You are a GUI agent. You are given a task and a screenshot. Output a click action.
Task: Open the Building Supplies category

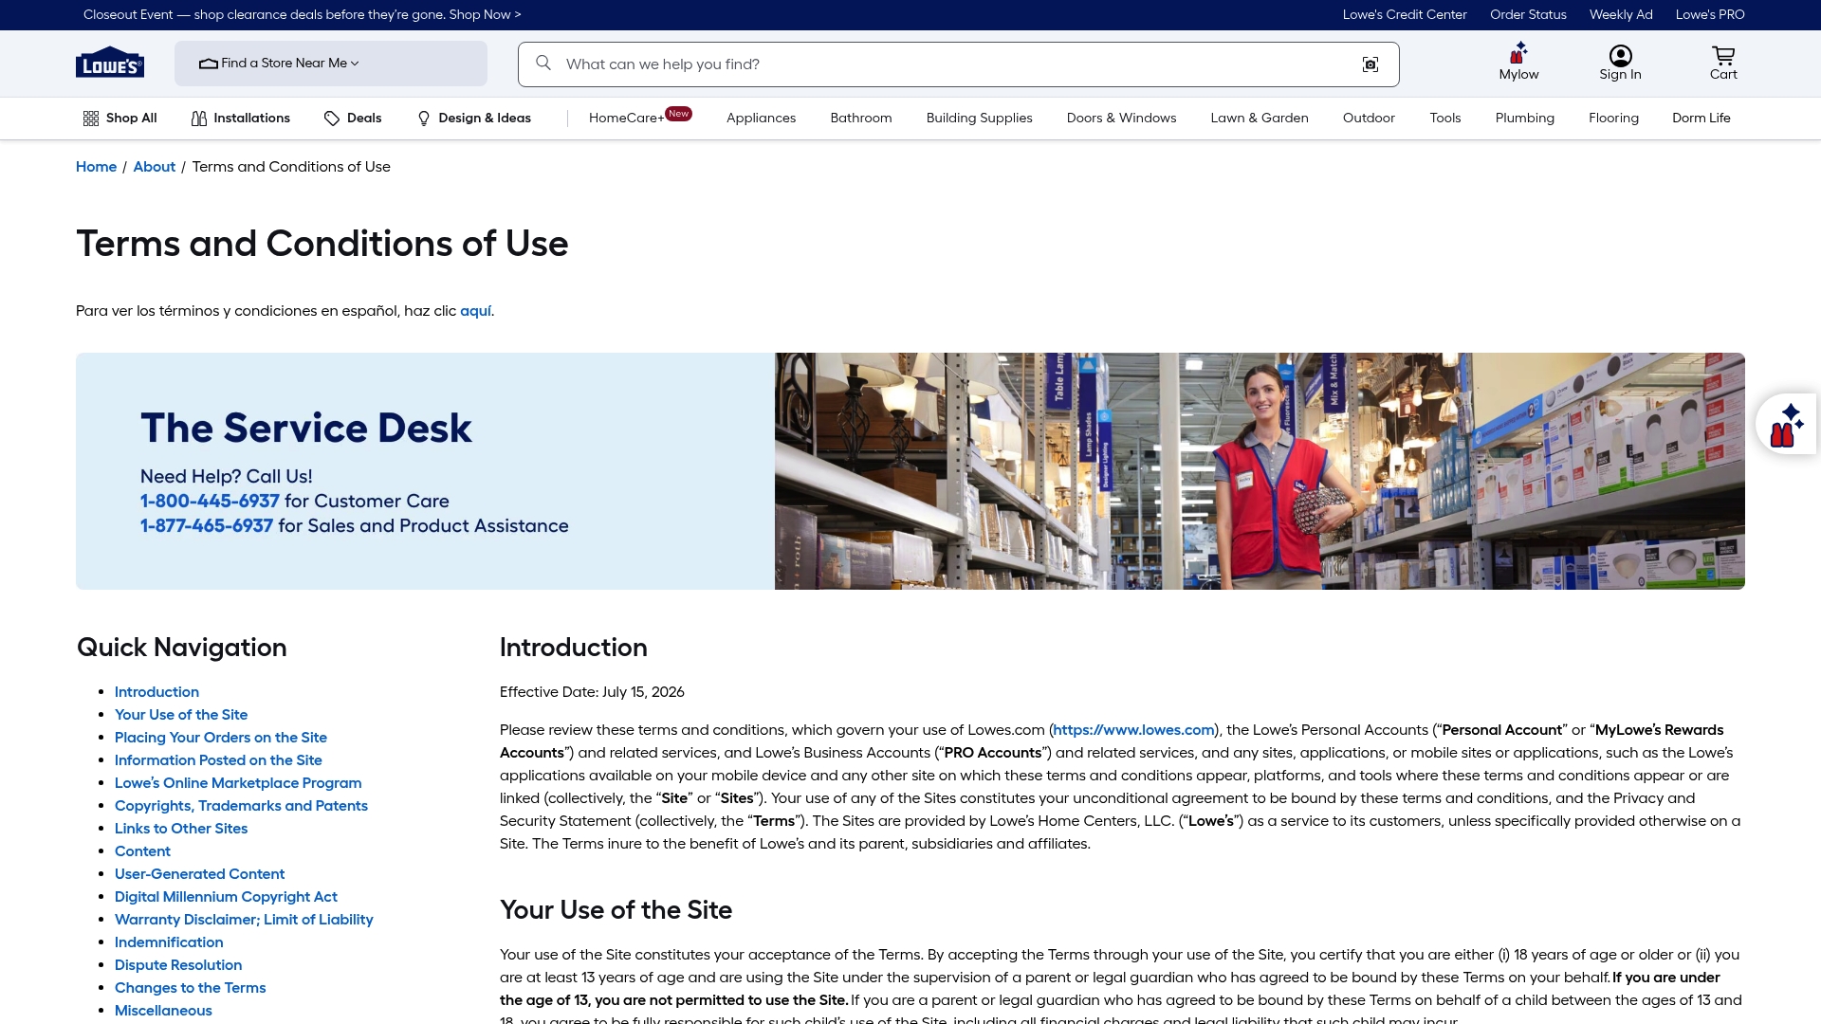(979, 118)
